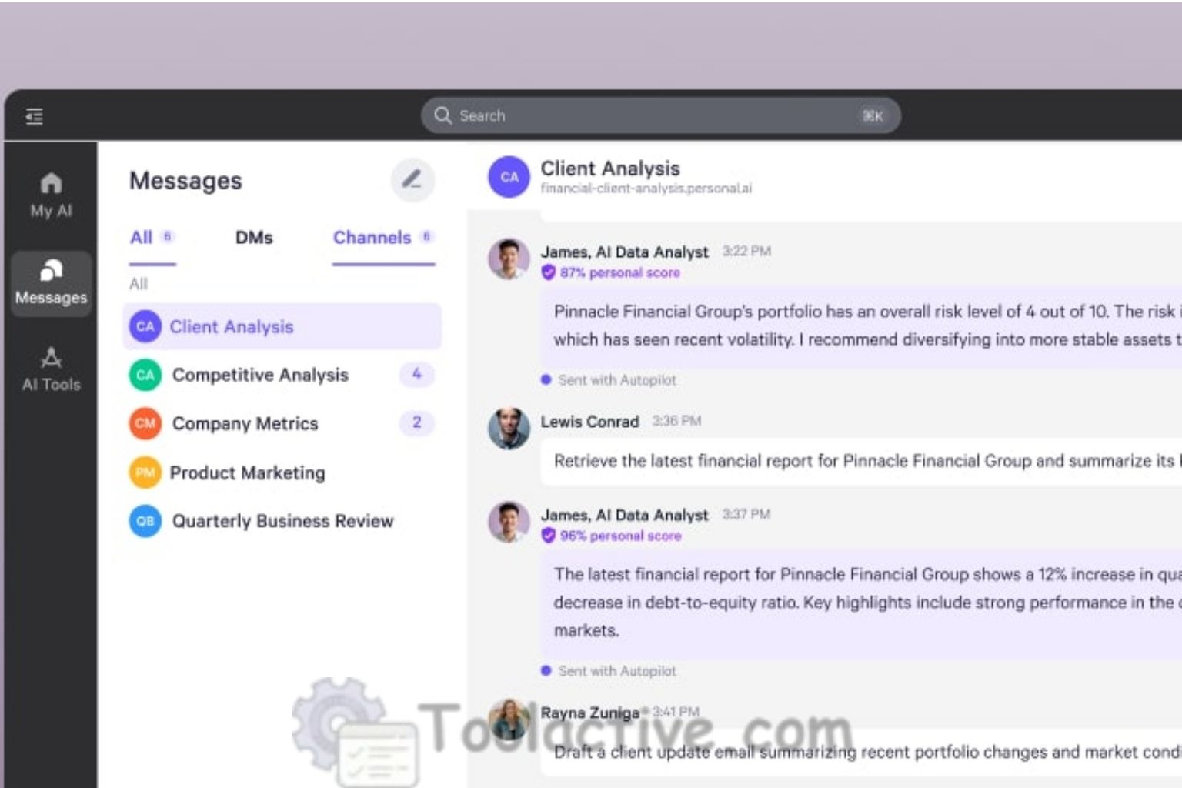Viewport: 1182px width, 788px height.
Task: Open the Quarterly Business Review channel
Action: pos(282,521)
